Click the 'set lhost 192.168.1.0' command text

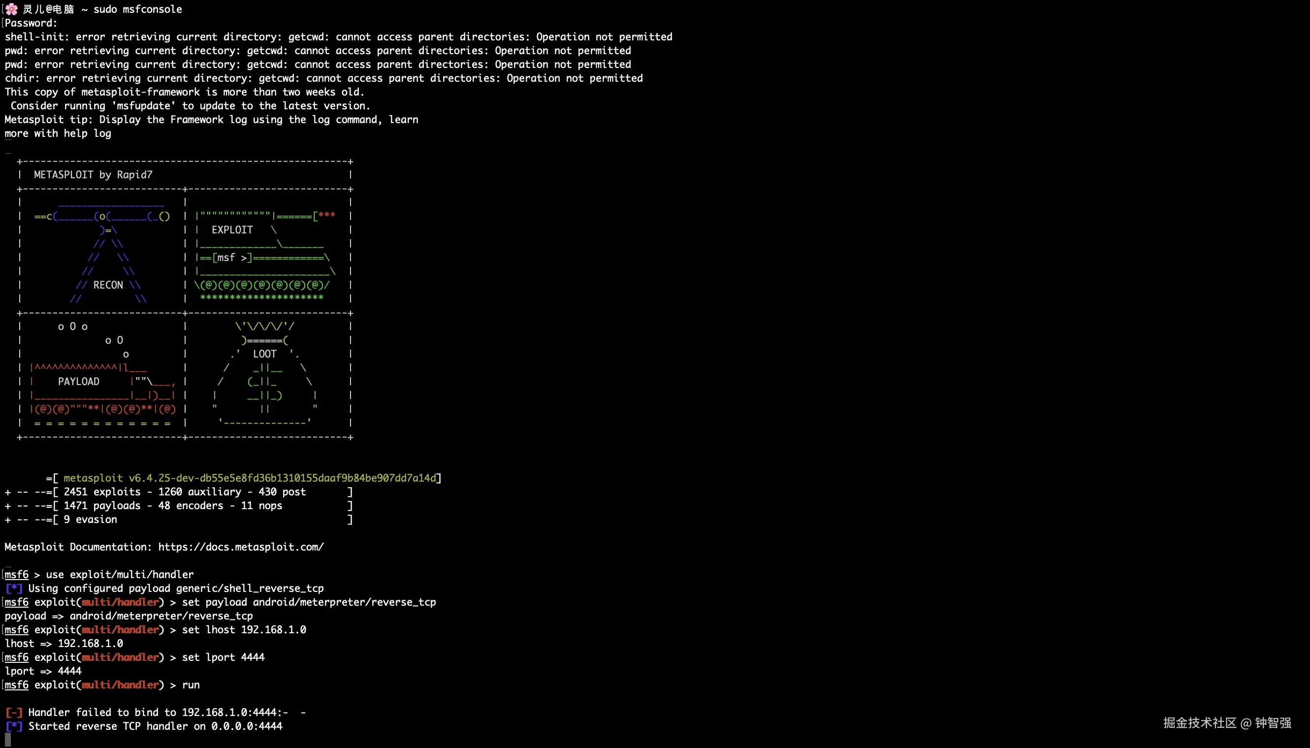pos(244,630)
